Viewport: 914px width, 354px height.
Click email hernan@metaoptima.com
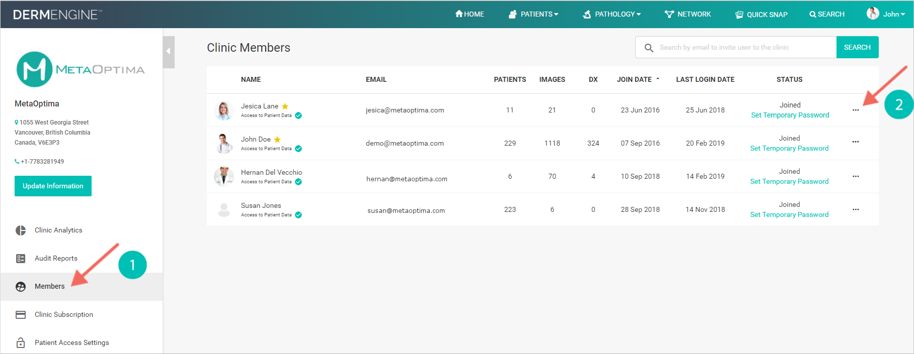(x=407, y=179)
